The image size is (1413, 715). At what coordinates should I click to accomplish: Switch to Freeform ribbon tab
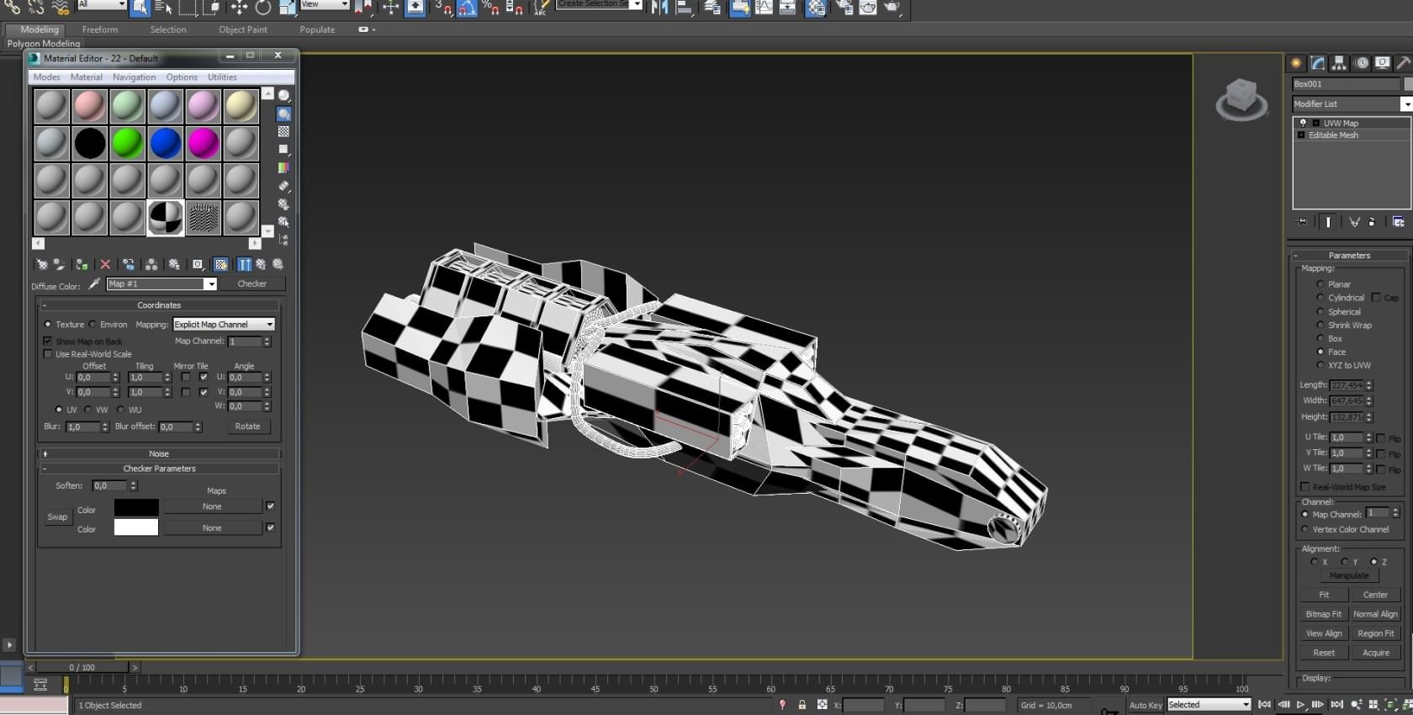click(x=100, y=29)
